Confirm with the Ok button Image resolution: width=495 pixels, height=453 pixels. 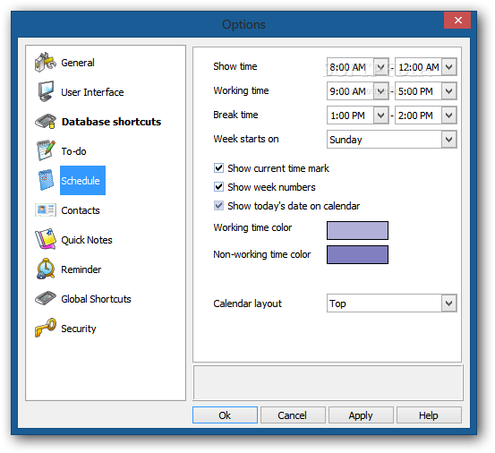pyautogui.click(x=225, y=415)
